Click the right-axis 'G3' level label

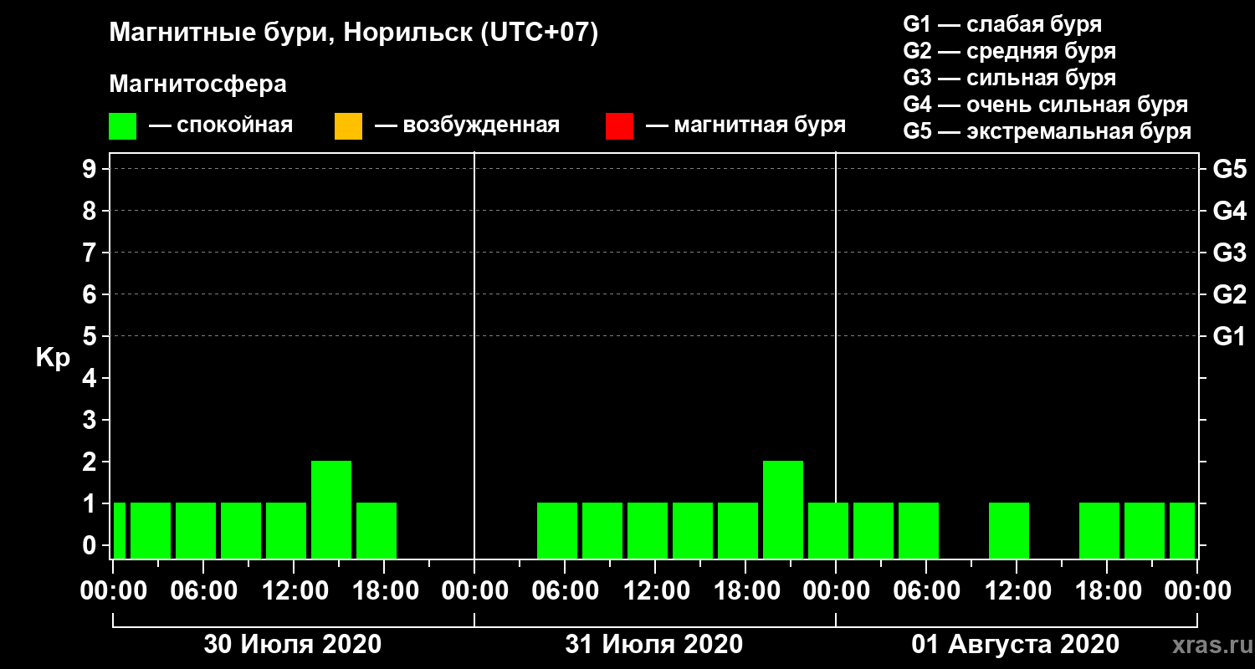pyautogui.click(x=1230, y=253)
